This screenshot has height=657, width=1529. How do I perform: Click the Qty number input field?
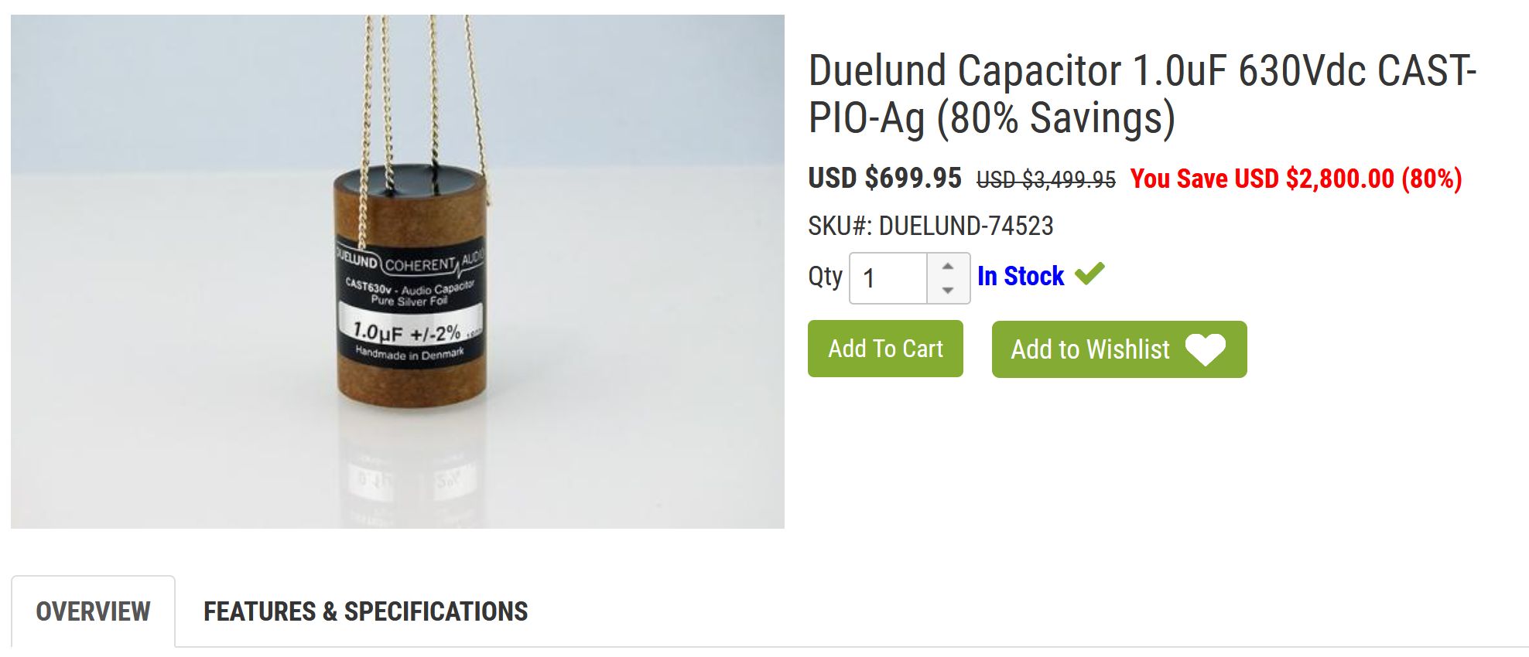(x=888, y=278)
